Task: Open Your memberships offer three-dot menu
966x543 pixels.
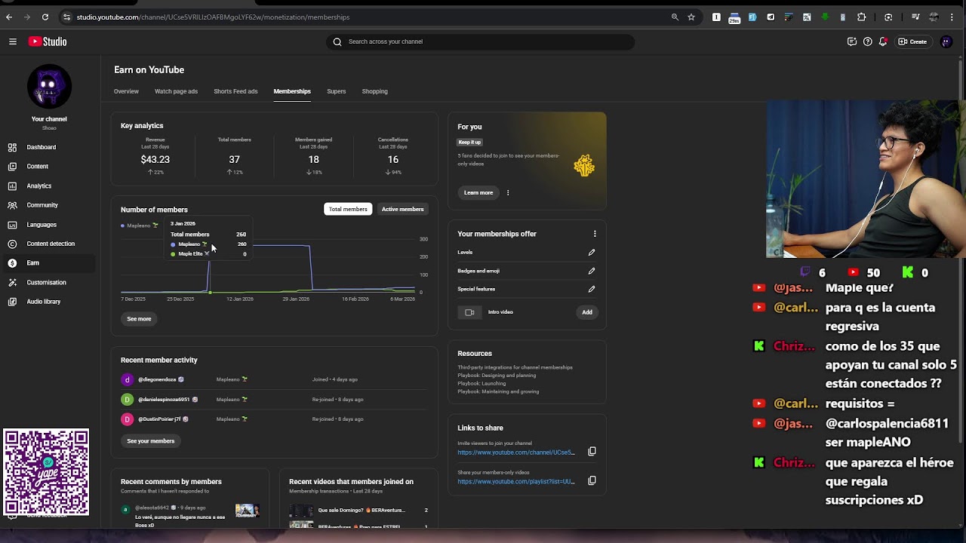Action: [595, 234]
